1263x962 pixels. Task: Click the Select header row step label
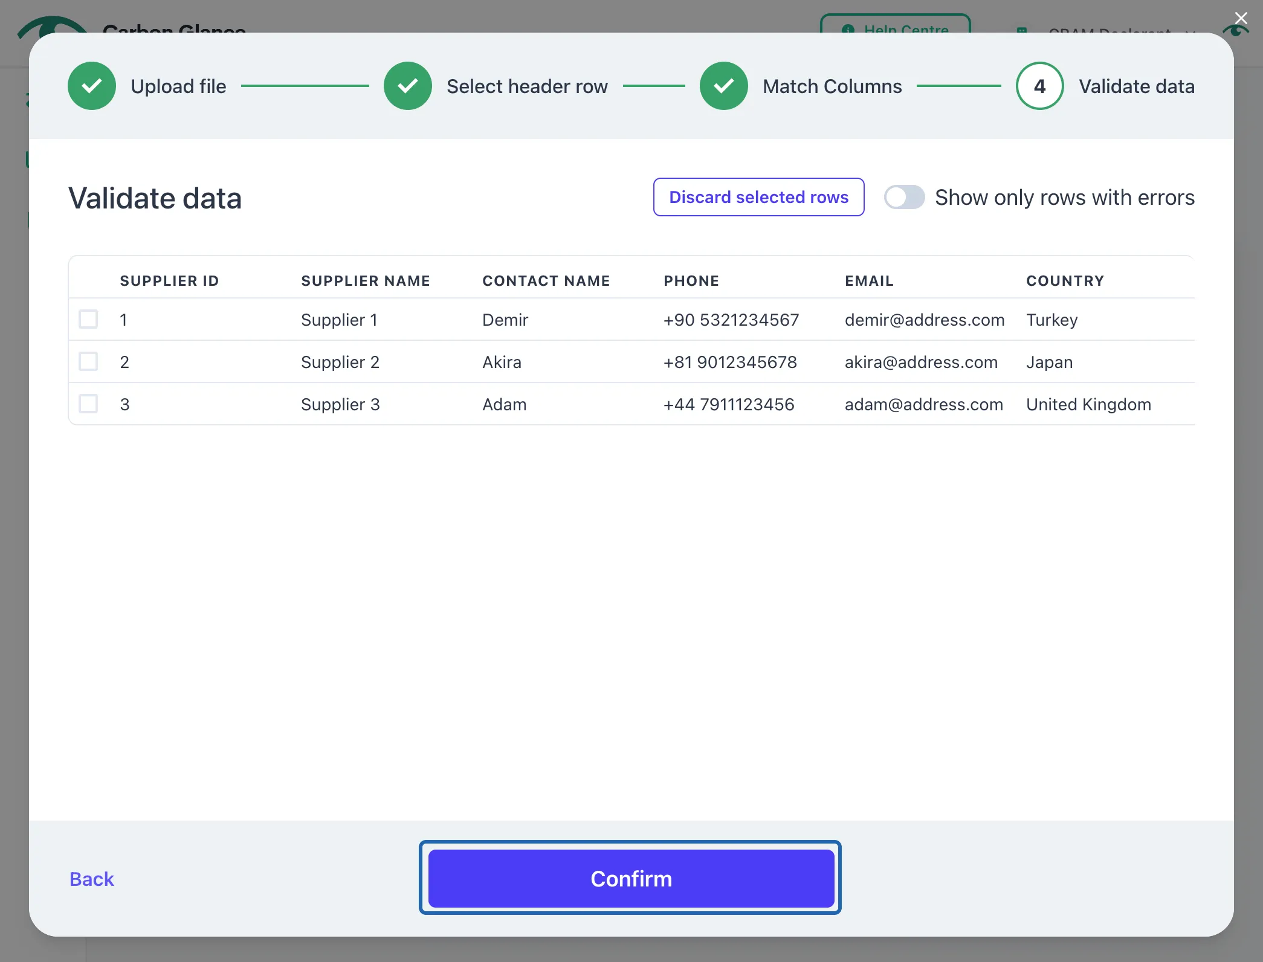click(x=527, y=86)
